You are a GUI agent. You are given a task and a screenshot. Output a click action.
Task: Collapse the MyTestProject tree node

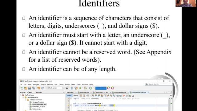pos(21,95)
